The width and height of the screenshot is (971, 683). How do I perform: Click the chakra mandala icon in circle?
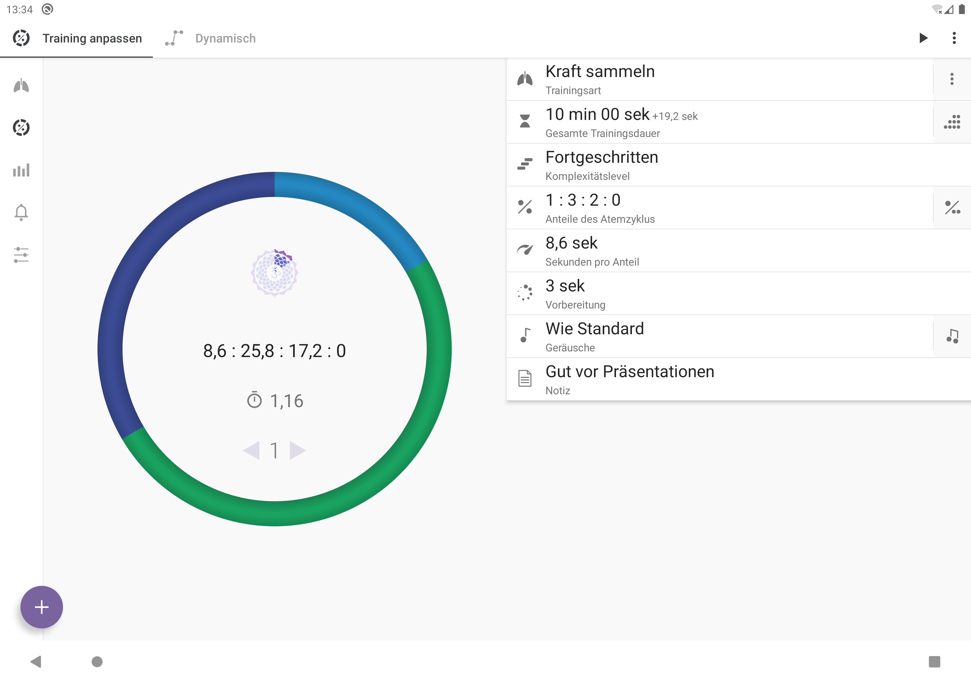[275, 273]
